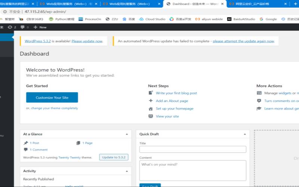Click the home icon beside Set up homepage
299x187 pixels.
pyautogui.click(x=151, y=108)
